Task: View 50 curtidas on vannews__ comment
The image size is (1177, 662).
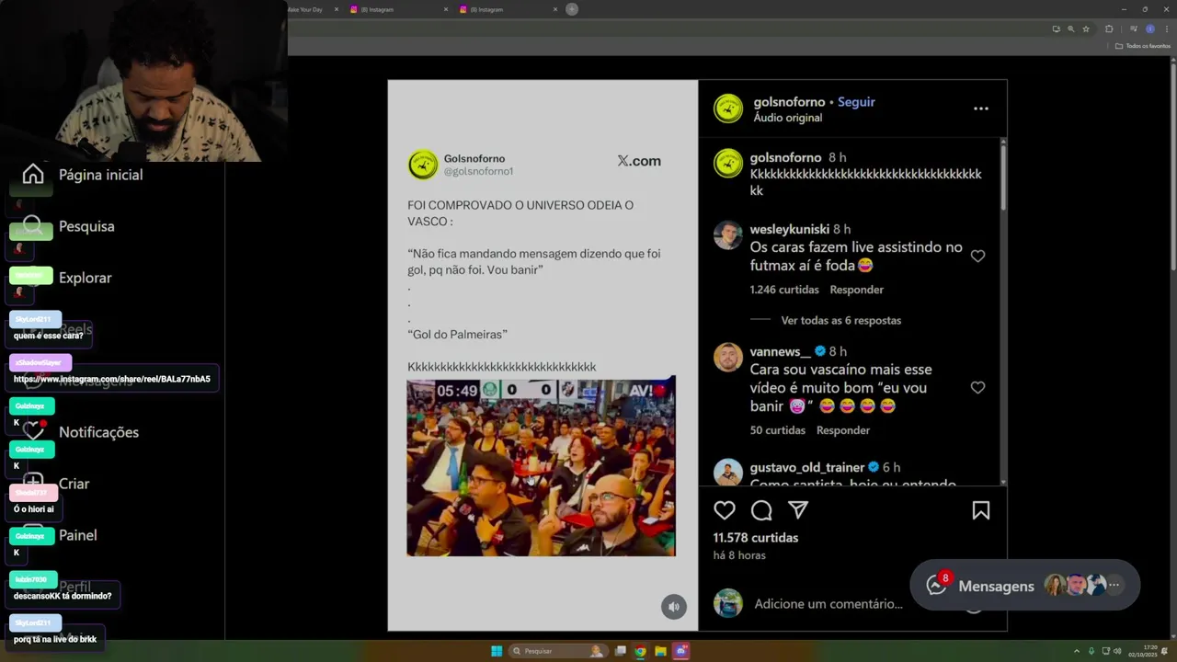Action: click(778, 430)
